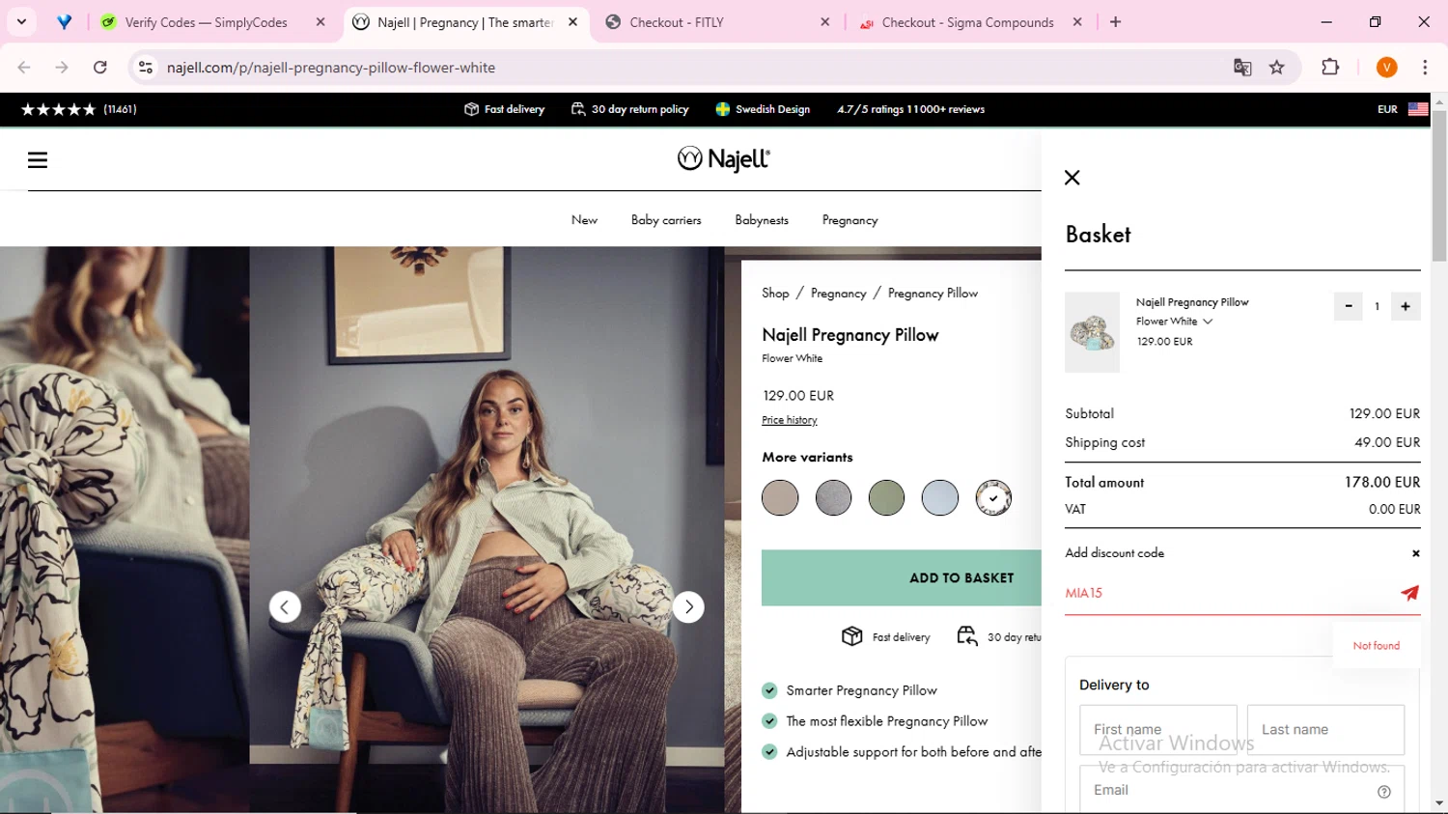
Task: Reload the page
Action: point(100,68)
